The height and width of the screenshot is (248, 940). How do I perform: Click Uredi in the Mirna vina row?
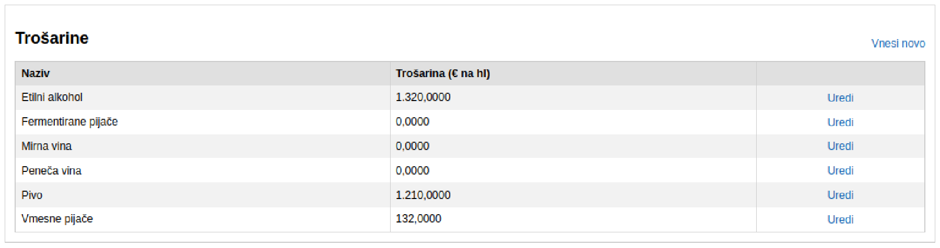coord(840,146)
